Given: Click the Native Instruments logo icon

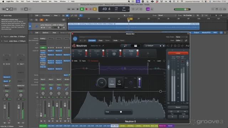Looking at the screenshot, I should 187,46.
